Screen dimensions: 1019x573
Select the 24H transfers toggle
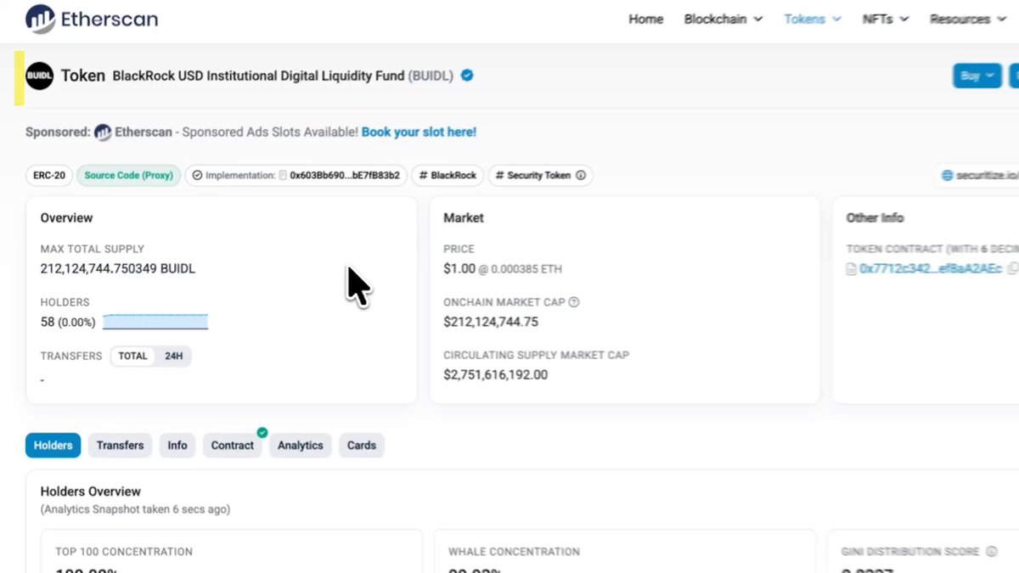pyautogui.click(x=173, y=357)
